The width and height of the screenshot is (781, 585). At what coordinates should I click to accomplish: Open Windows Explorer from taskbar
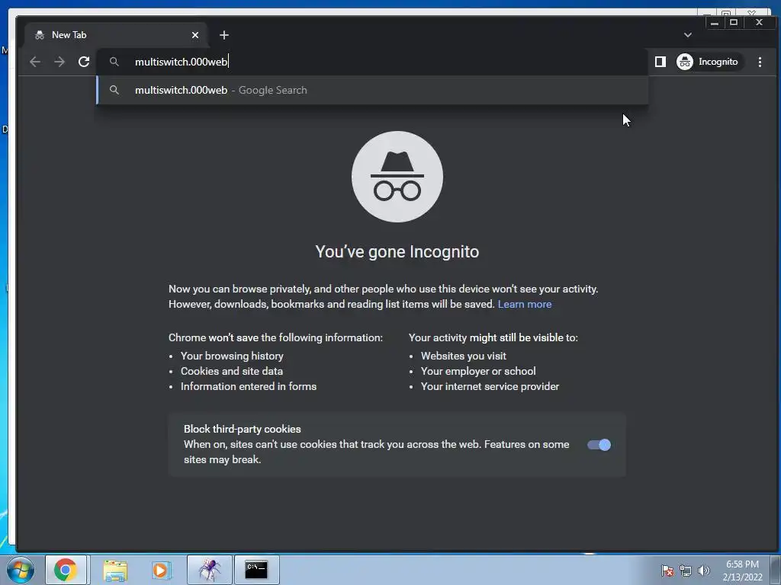click(x=115, y=570)
